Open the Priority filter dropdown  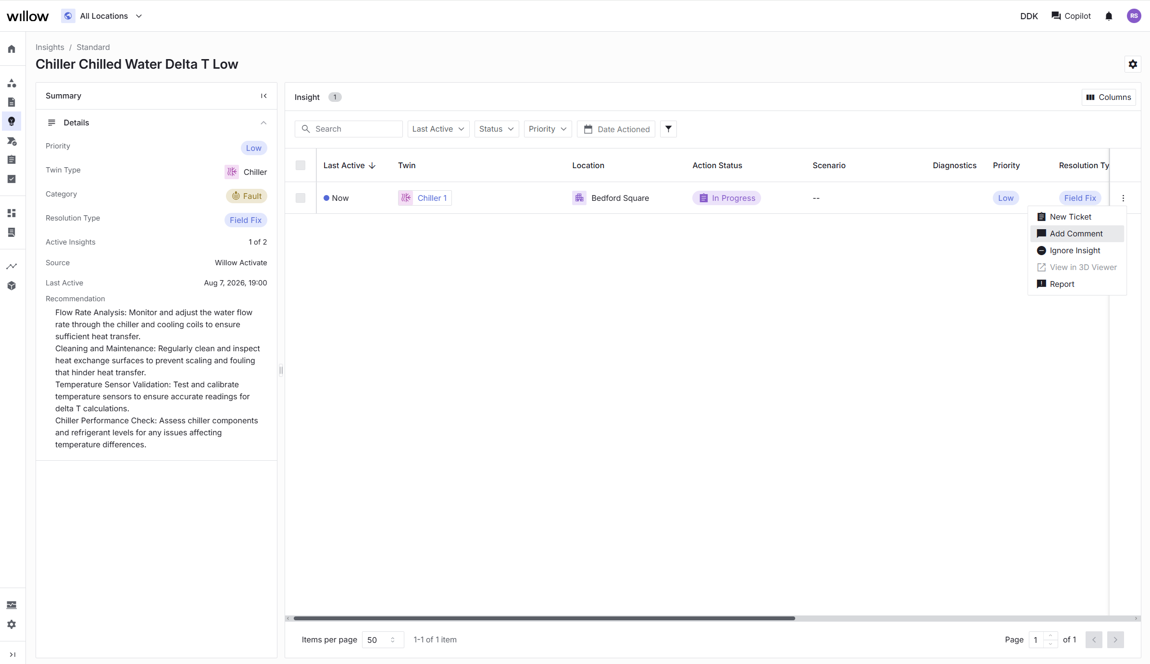pos(548,129)
